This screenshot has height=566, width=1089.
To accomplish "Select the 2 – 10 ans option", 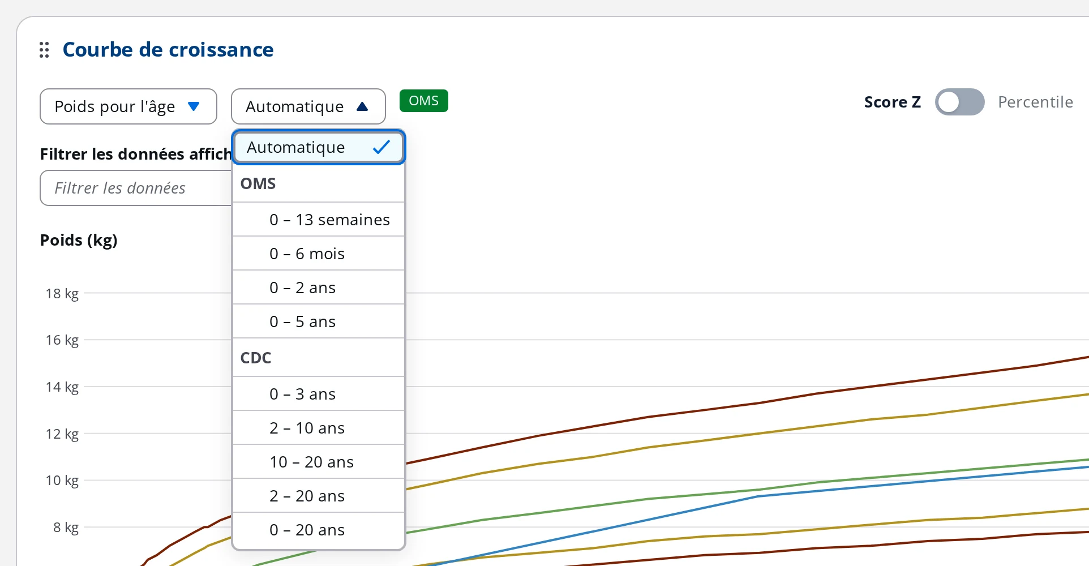I will 319,428.
